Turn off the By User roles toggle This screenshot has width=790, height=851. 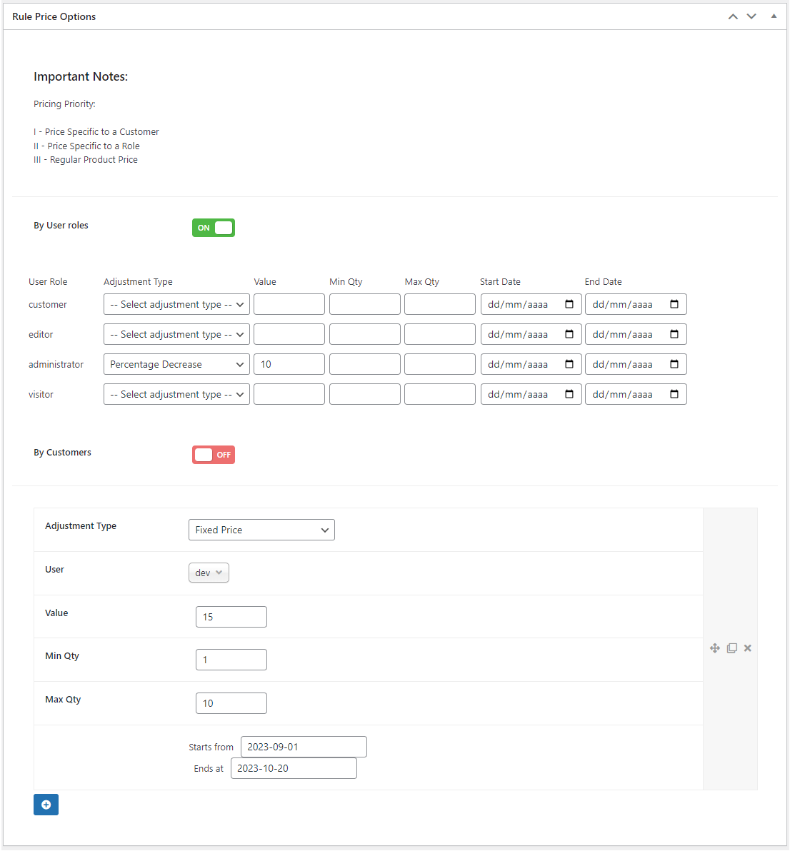point(214,228)
